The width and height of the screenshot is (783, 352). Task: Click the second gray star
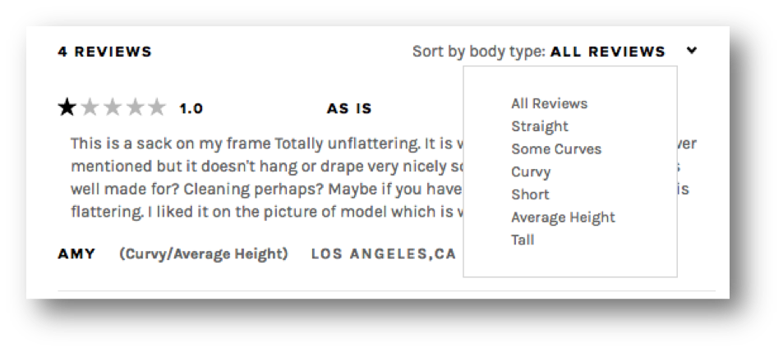point(90,107)
